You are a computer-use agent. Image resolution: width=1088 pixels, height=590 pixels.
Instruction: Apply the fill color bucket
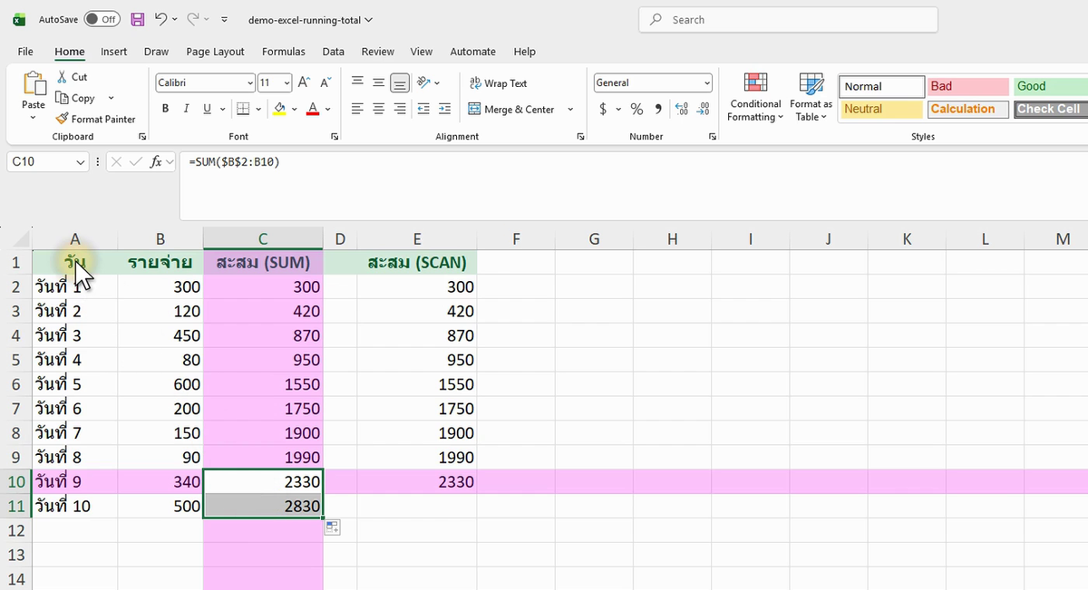279,109
